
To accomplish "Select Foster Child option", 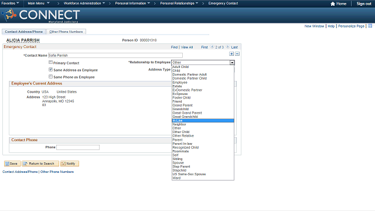I will click(x=203, y=98).
